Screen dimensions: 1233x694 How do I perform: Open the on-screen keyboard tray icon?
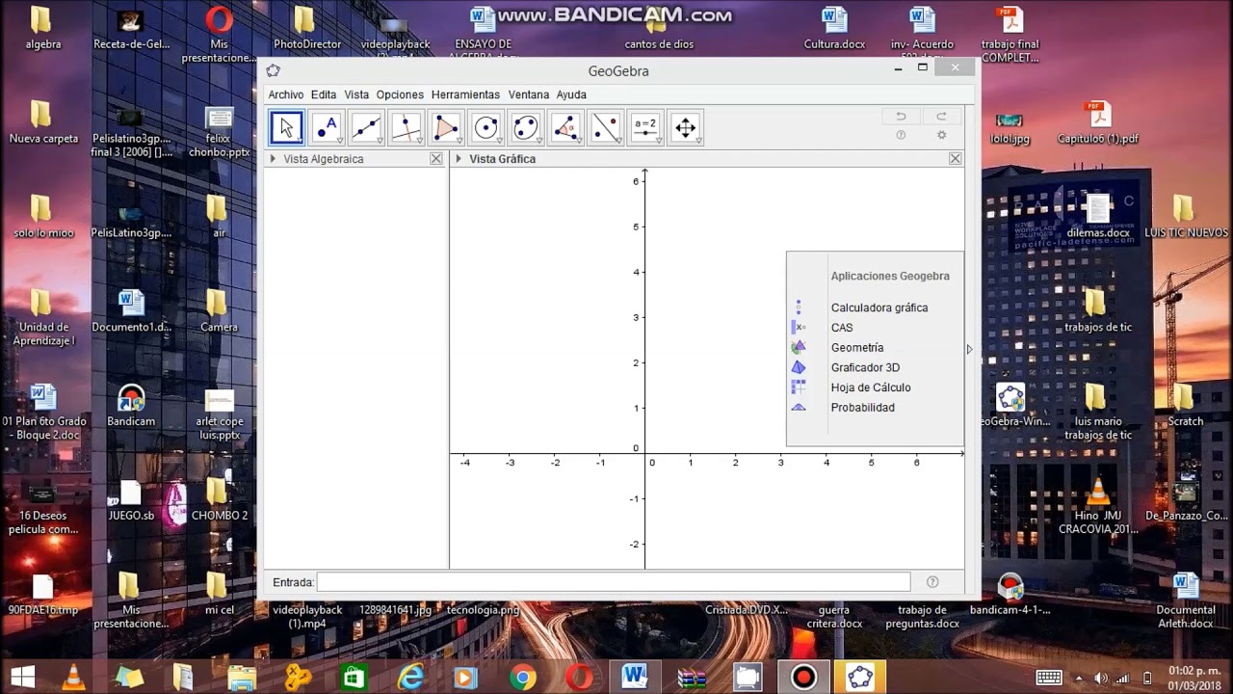[x=1049, y=678]
